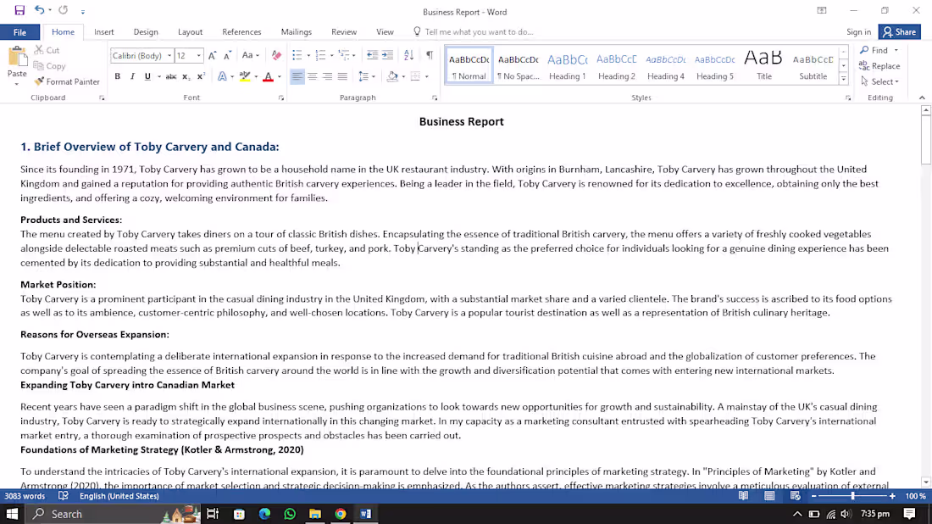Align text to the right
This screenshot has height=524, width=932.
coord(327,76)
